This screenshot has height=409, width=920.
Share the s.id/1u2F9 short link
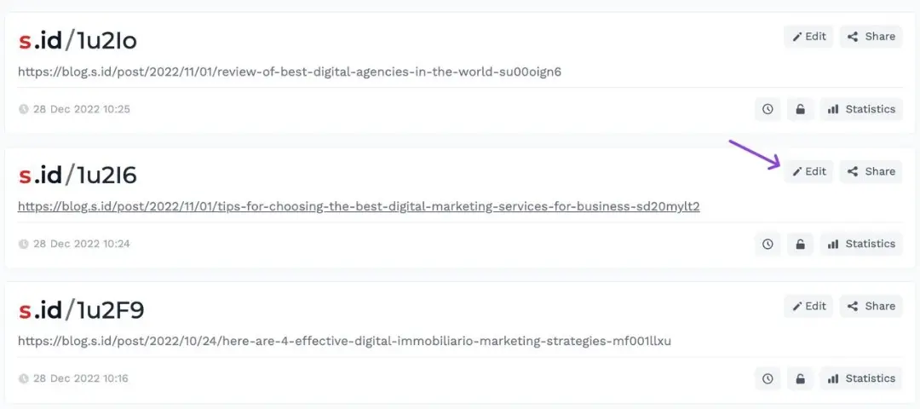click(x=871, y=306)
